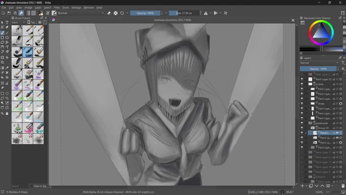
Task: Adjust the toolbar Opacity slider
Action: [145, 13]
